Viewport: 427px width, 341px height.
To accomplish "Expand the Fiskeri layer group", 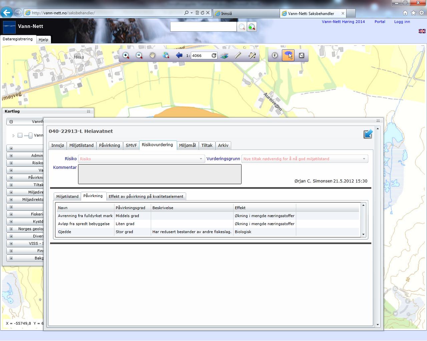I will point(11,214).
